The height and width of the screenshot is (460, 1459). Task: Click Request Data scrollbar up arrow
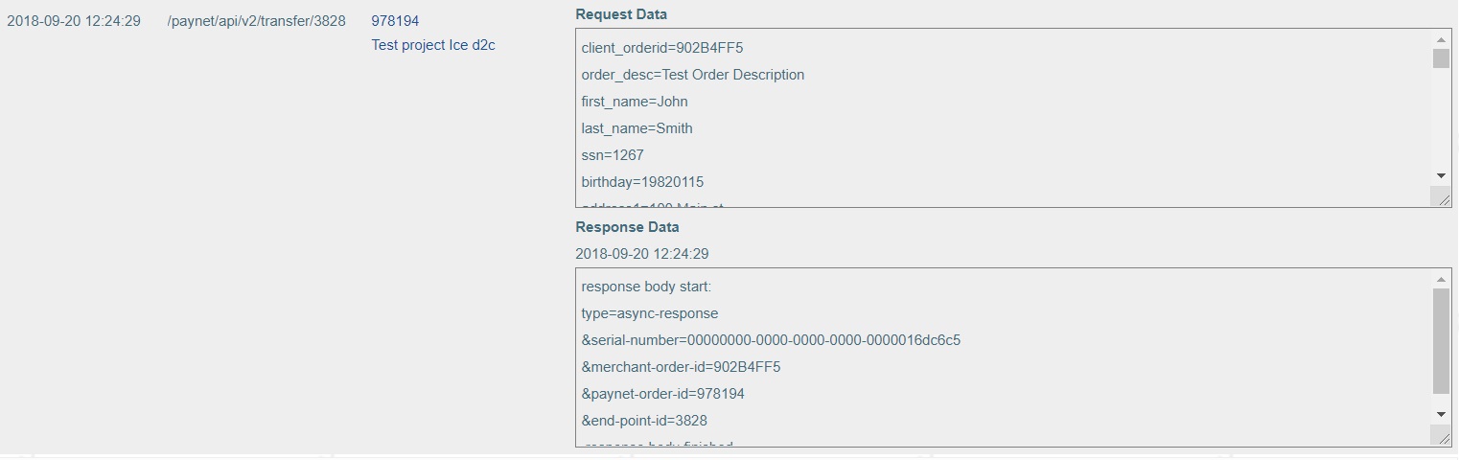pos(1441,39)
